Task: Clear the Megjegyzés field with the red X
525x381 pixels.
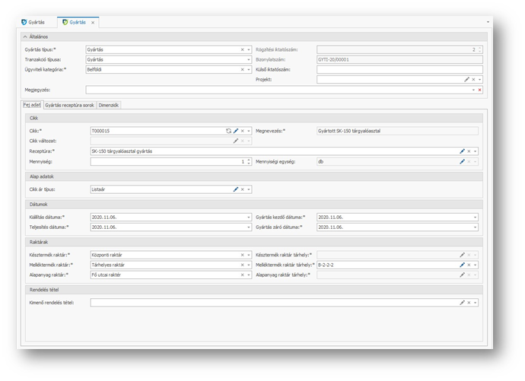Action: click(x=479, y=90)
